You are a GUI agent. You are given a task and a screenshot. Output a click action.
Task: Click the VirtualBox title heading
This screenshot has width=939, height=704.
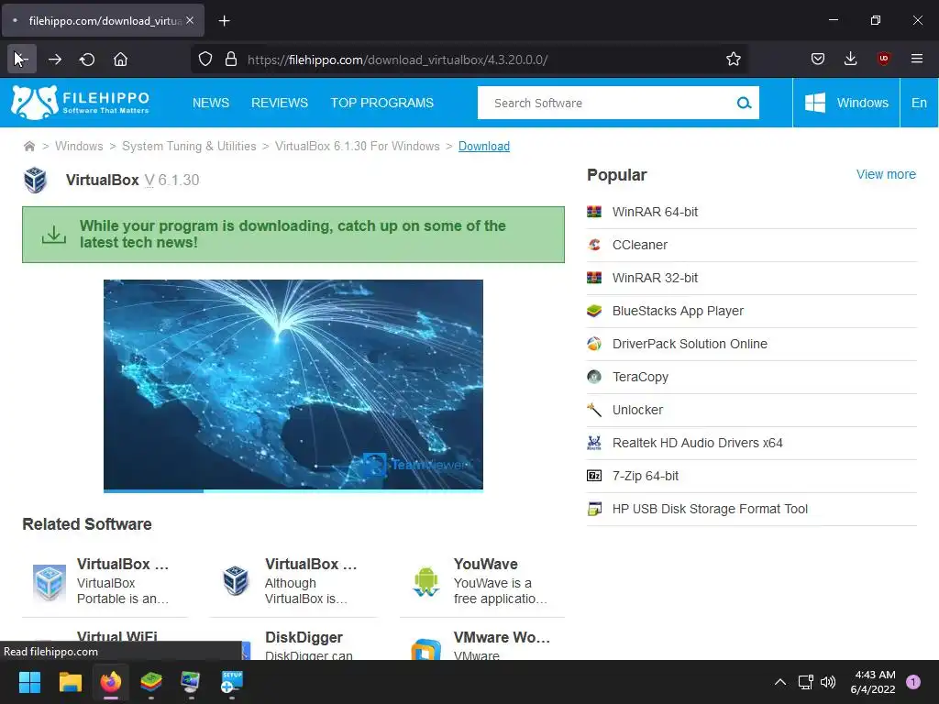(x=103, y=180)
